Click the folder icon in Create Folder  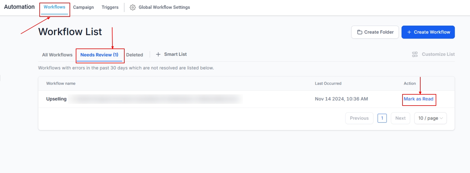pyautogui.click(x=360, y=32)
